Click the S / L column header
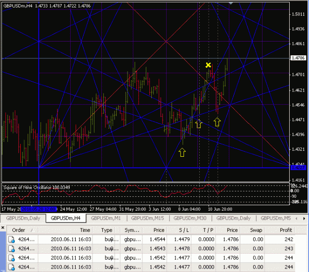The width and height of the screenshot is (309, 272). pyautogui.click(x=183, y=230)
